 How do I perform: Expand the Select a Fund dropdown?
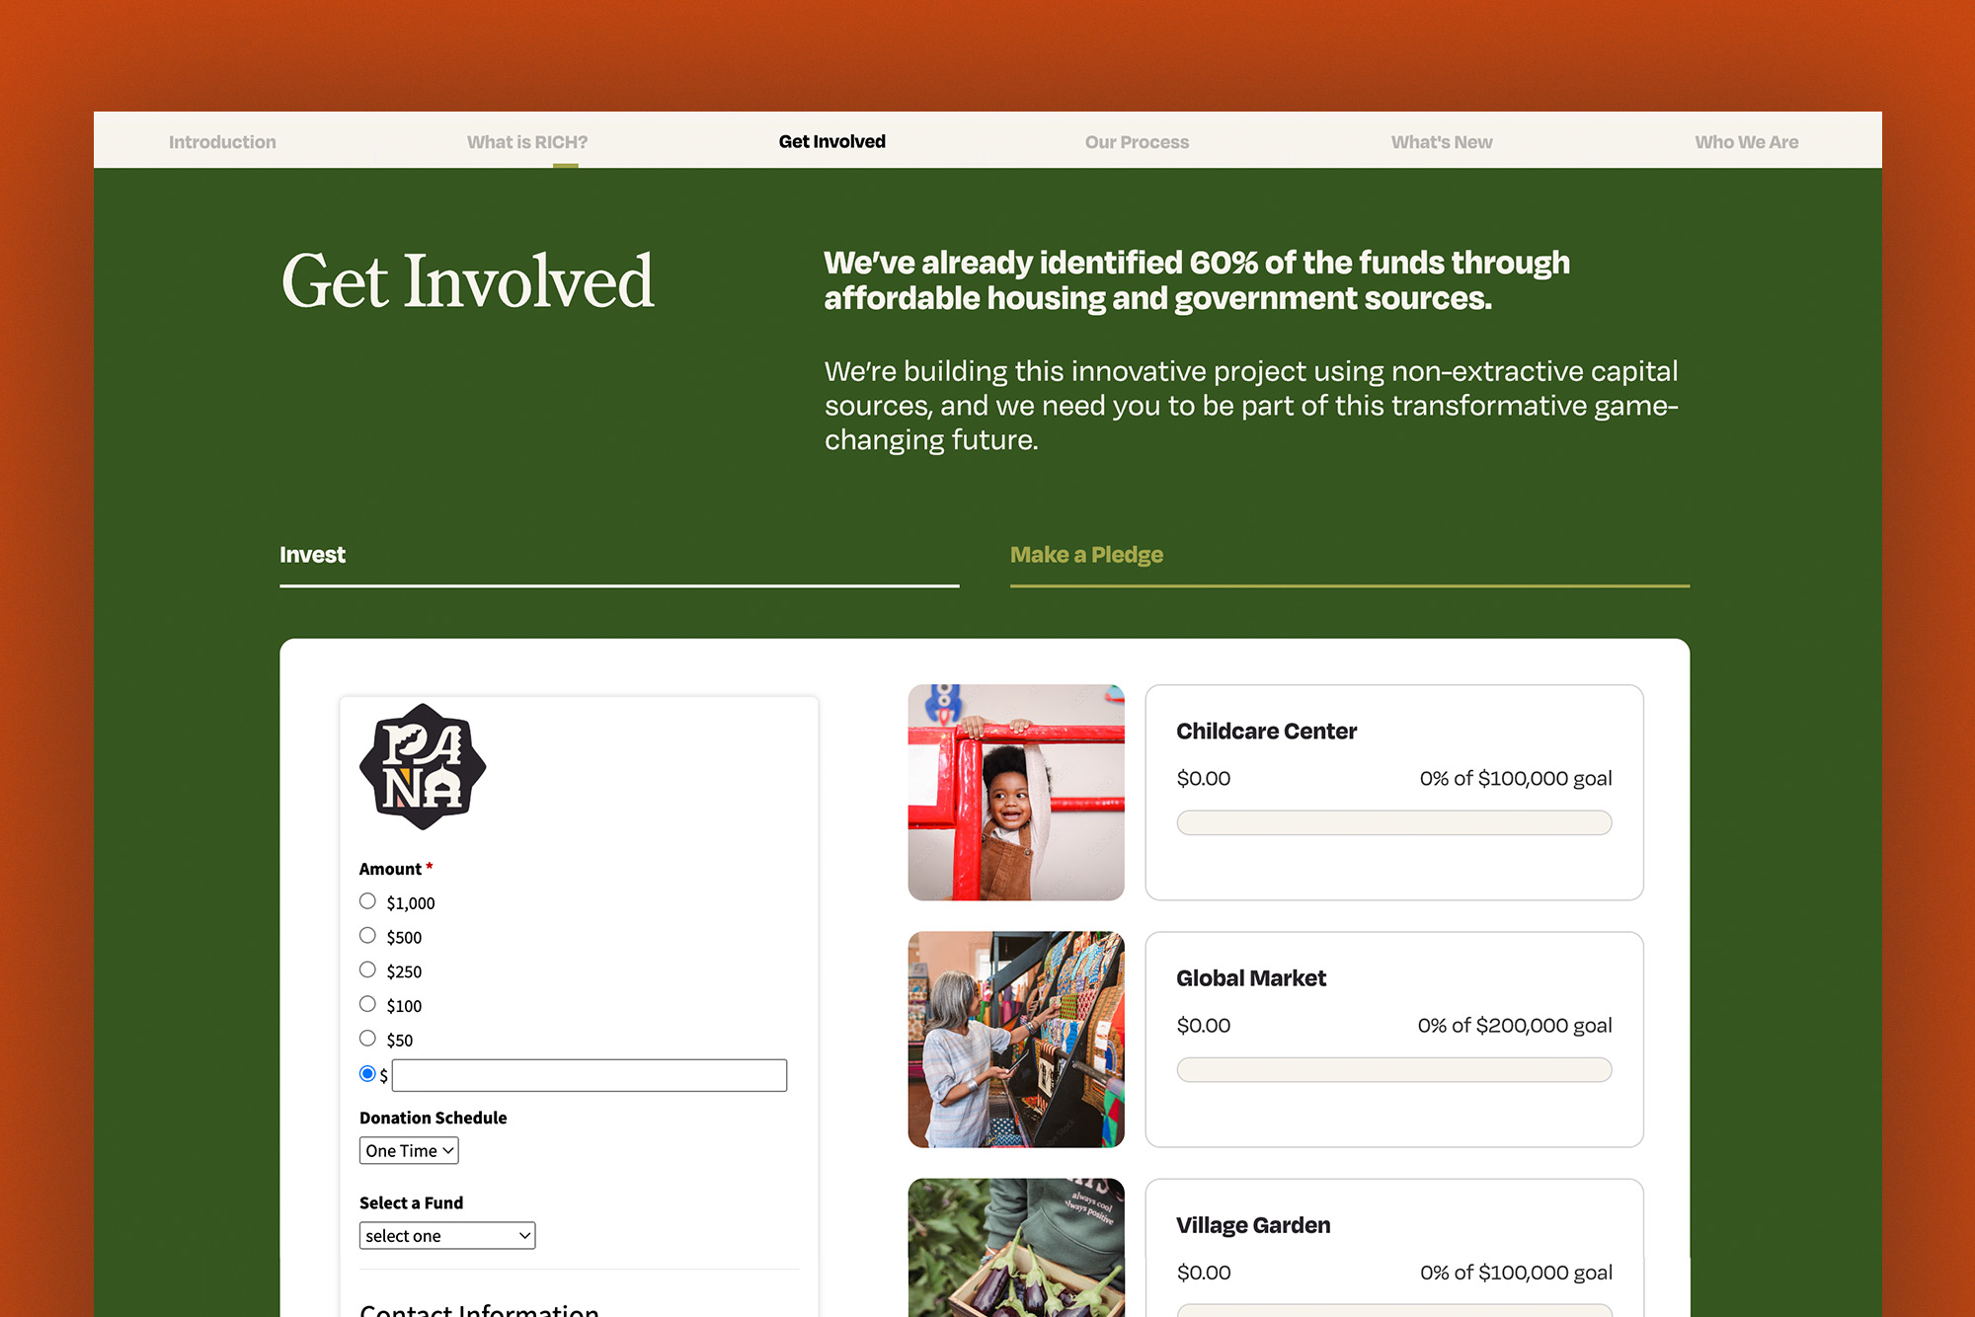[447, 1235]
